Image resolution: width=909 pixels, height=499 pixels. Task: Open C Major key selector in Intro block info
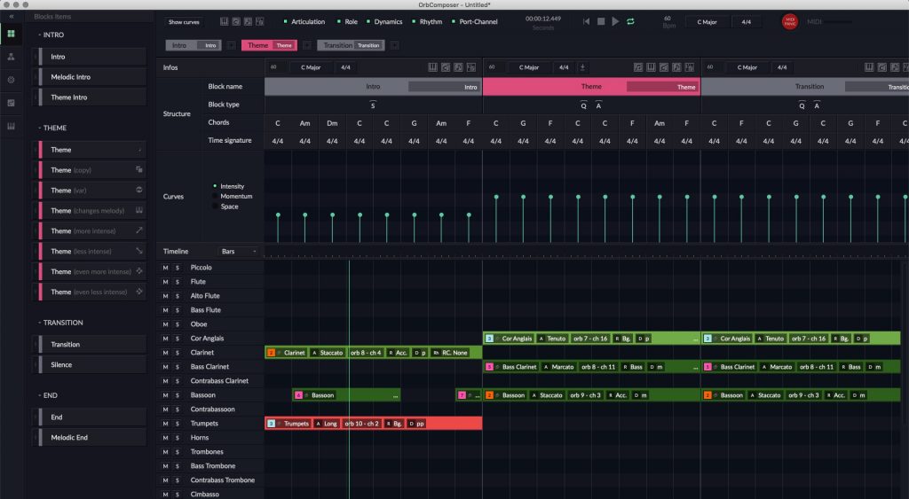pyautogui.click(x=310, y=67)
